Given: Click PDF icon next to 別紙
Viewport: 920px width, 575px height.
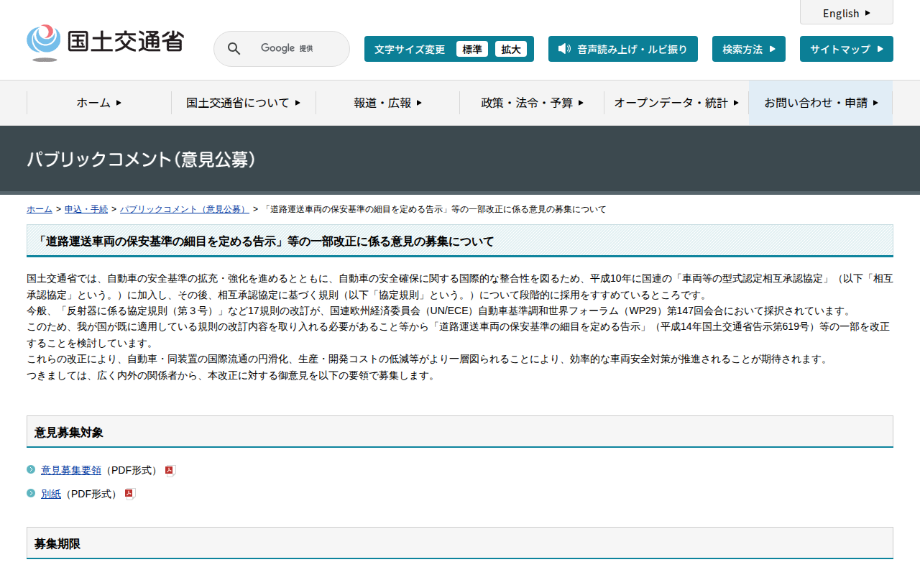Looking at the screenshot, I should click(x=130, y=494).
